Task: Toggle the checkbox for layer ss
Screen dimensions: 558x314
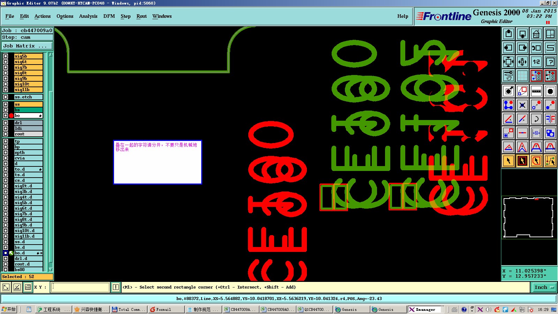Action: coord(6,104)
